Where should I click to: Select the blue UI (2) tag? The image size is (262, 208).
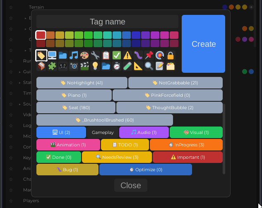(x=61, y=132)
